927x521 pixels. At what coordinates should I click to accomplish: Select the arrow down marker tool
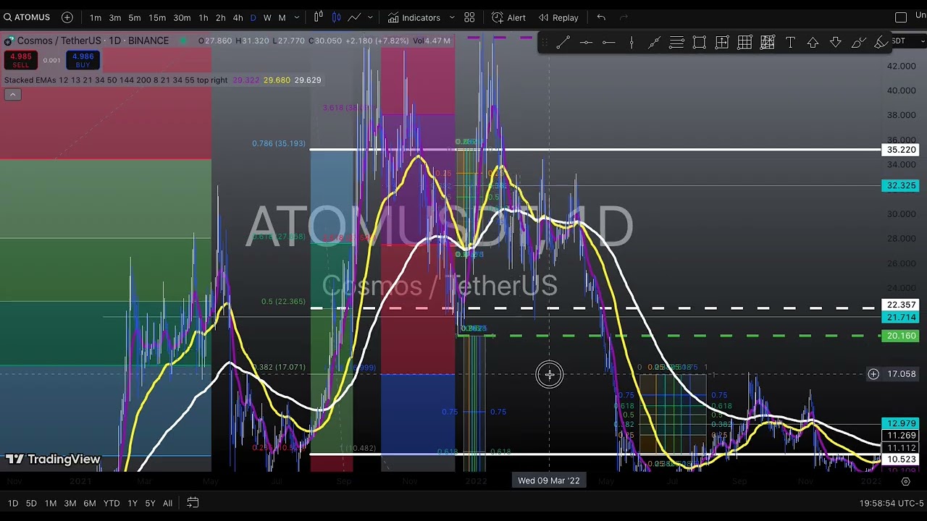pyautogui.click(x=836, y=43)
